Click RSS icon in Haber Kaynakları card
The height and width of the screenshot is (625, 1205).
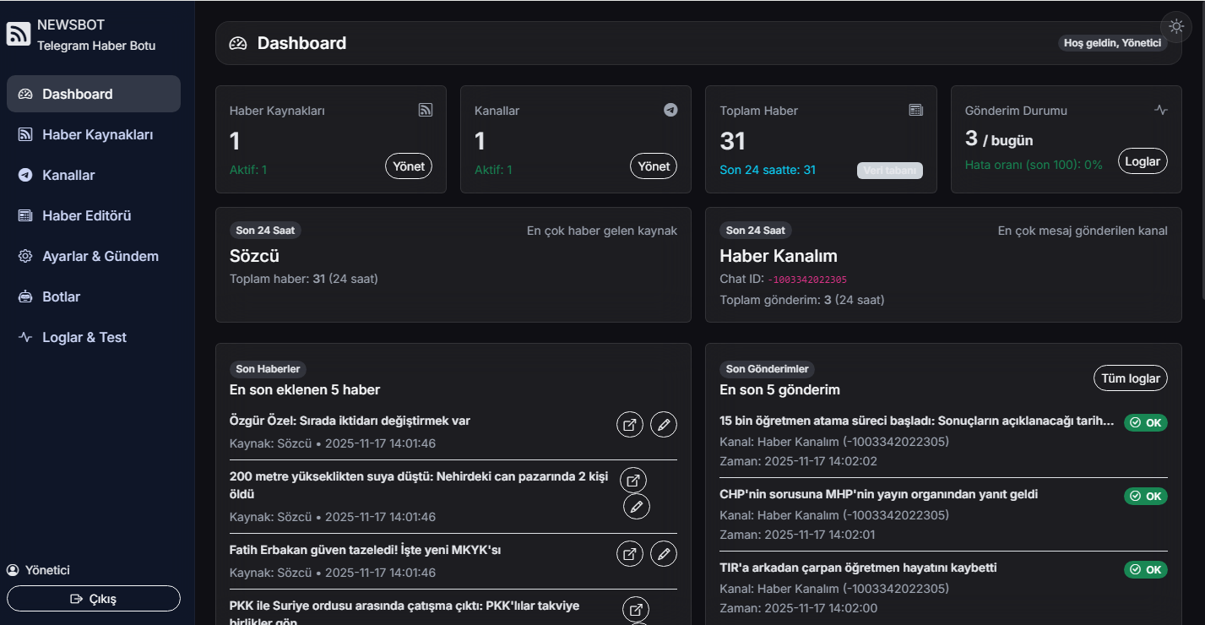[425, 110]
